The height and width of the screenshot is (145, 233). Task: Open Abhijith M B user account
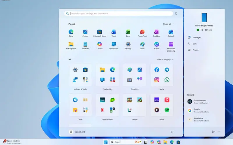point(77,132)
